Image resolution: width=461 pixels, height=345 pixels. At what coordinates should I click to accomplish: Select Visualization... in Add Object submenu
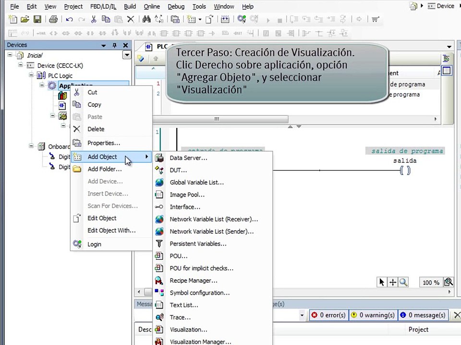[213, 330]
